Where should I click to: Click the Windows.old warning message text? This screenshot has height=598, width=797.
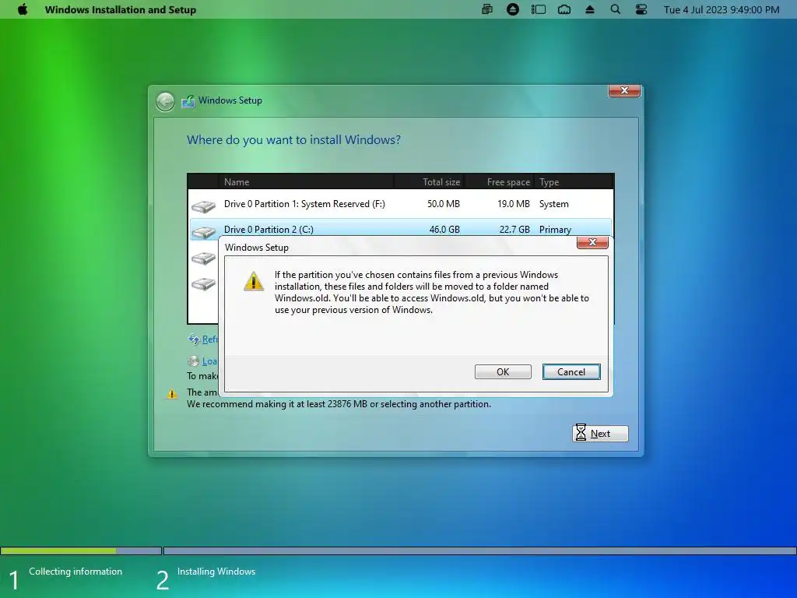[431, 293]
